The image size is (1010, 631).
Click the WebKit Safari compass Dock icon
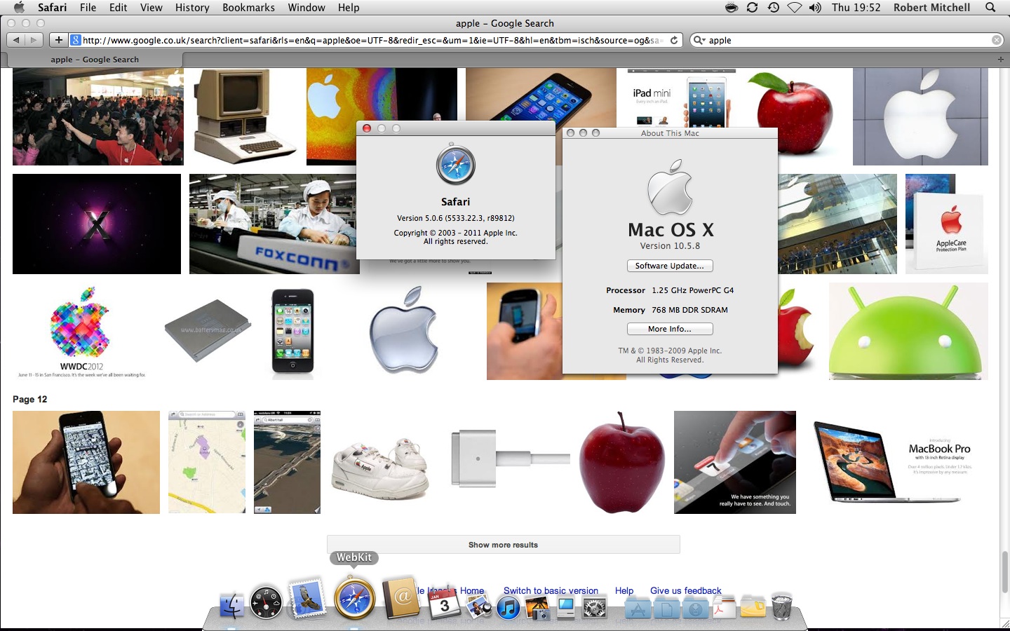(x=354, y=599)
